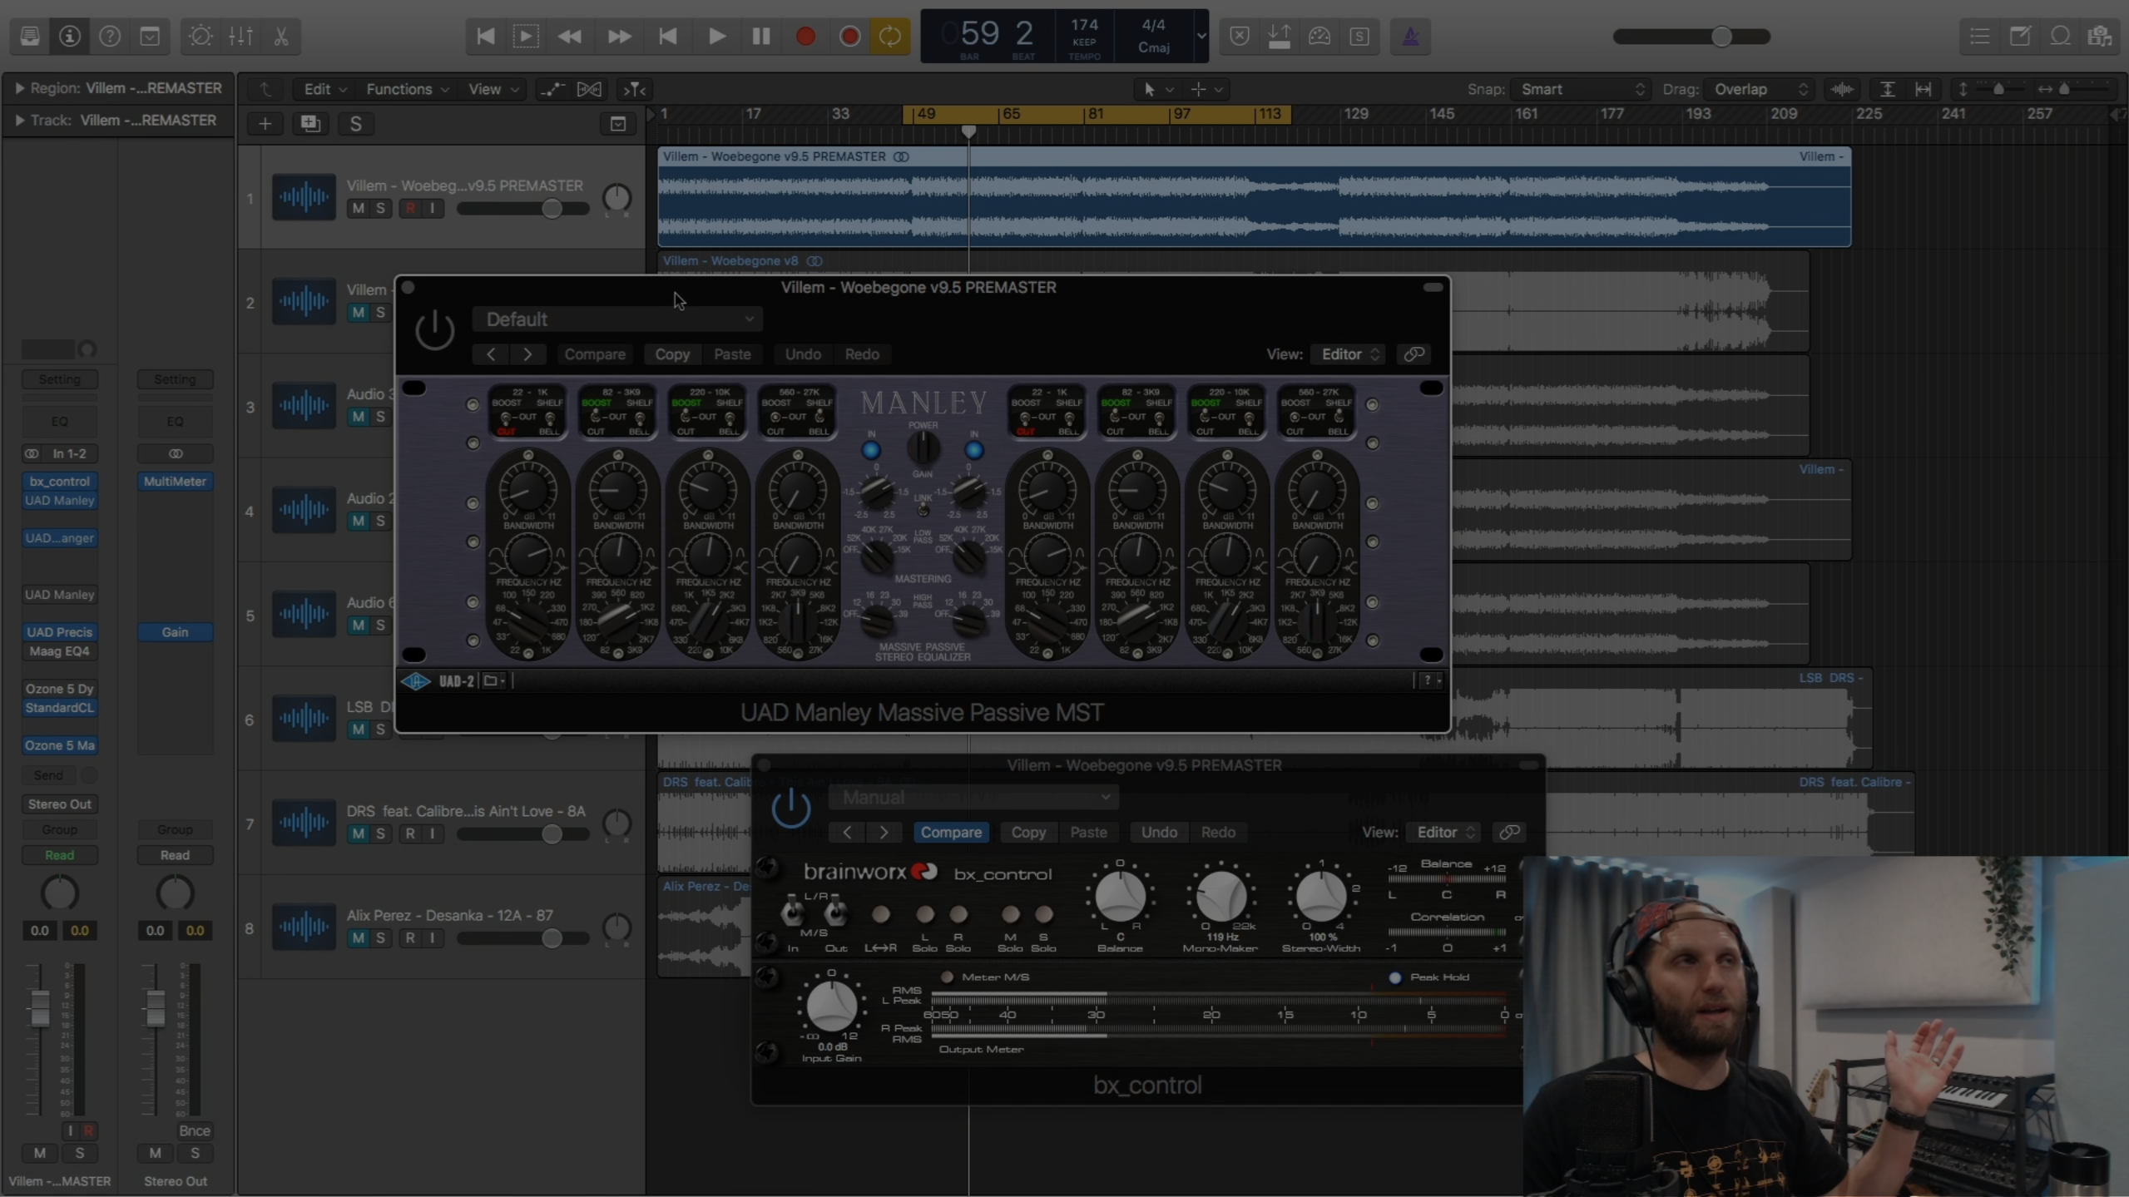
Task: Click Copy in the Manley plugin window
Action: [672, 354]
